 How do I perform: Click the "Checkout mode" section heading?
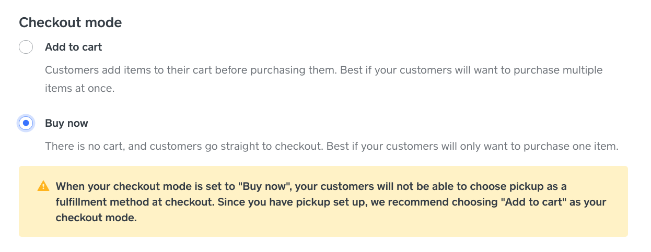(x=70, y=22)
